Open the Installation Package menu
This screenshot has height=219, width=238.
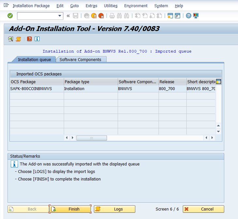(x=31, y=6)
